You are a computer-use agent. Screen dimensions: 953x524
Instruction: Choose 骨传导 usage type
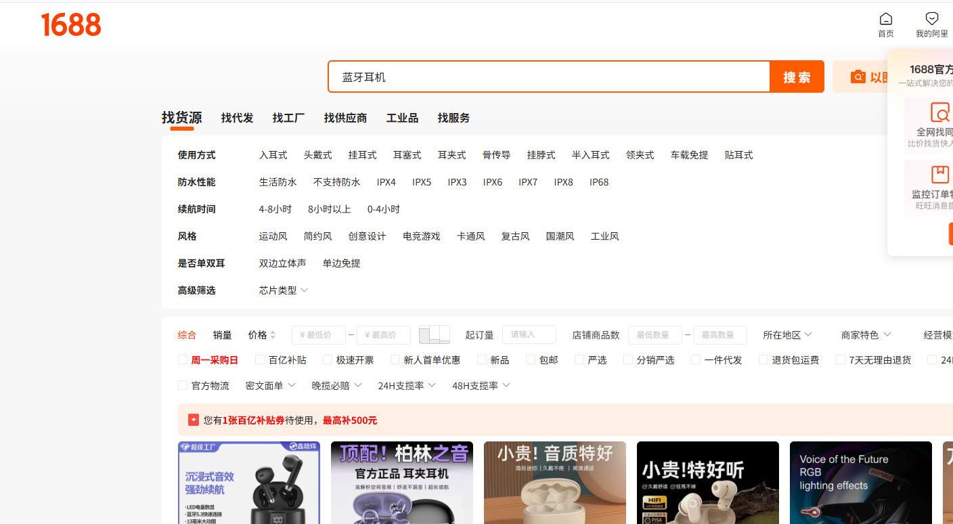pyautogui.click(x=496, y=155)
